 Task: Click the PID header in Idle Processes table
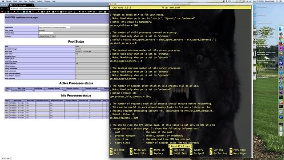7,100
